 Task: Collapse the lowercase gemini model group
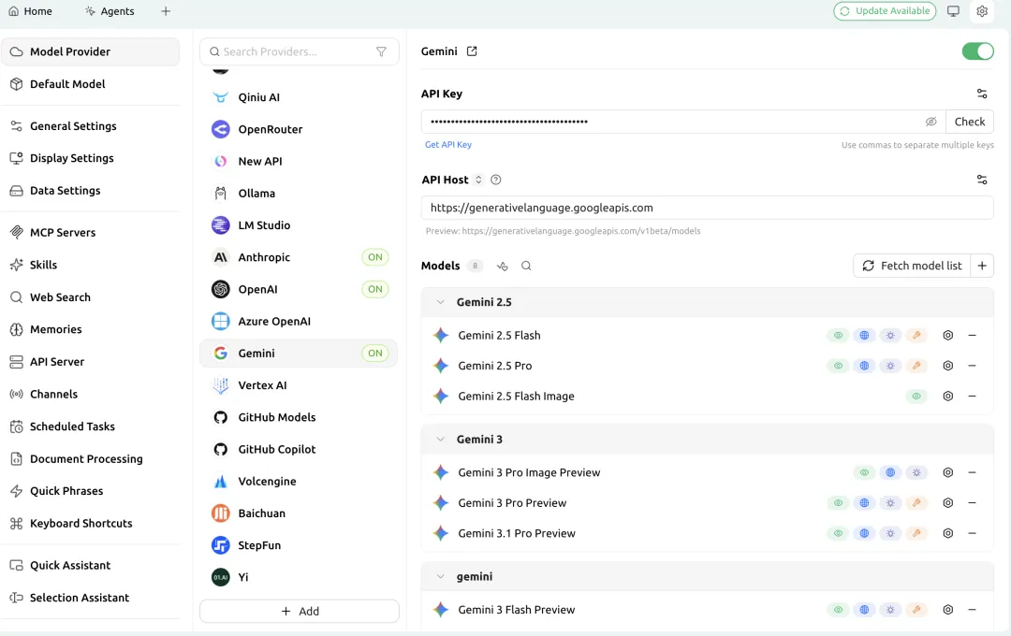440,577
